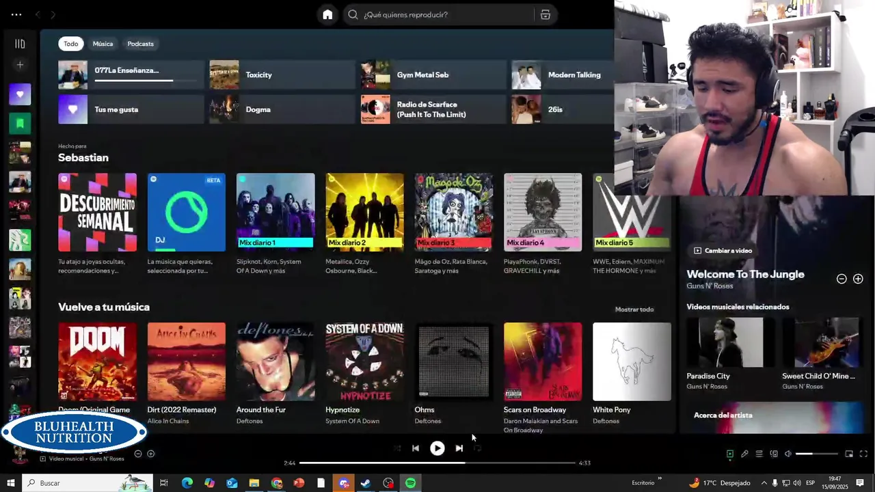Open Around the Fur album
The width and height of the screenshot is (875, 492).
(x=275, y=361)
